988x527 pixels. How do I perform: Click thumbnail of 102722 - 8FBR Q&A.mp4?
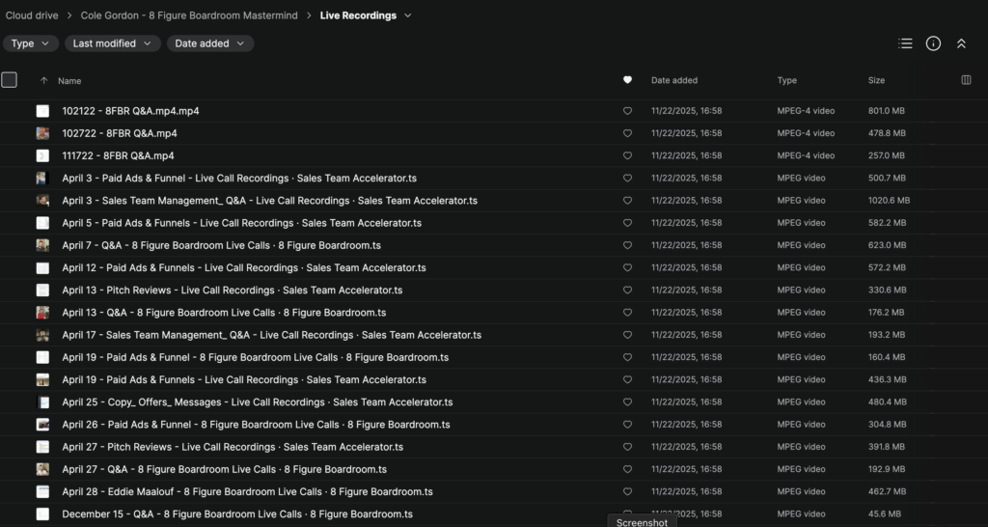(x=42, y=133)
